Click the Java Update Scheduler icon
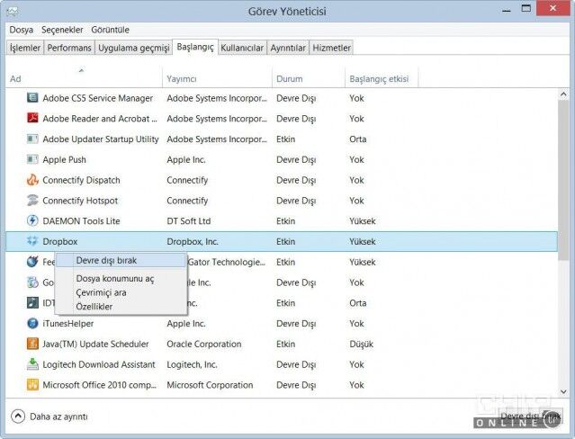 (33, 345)
